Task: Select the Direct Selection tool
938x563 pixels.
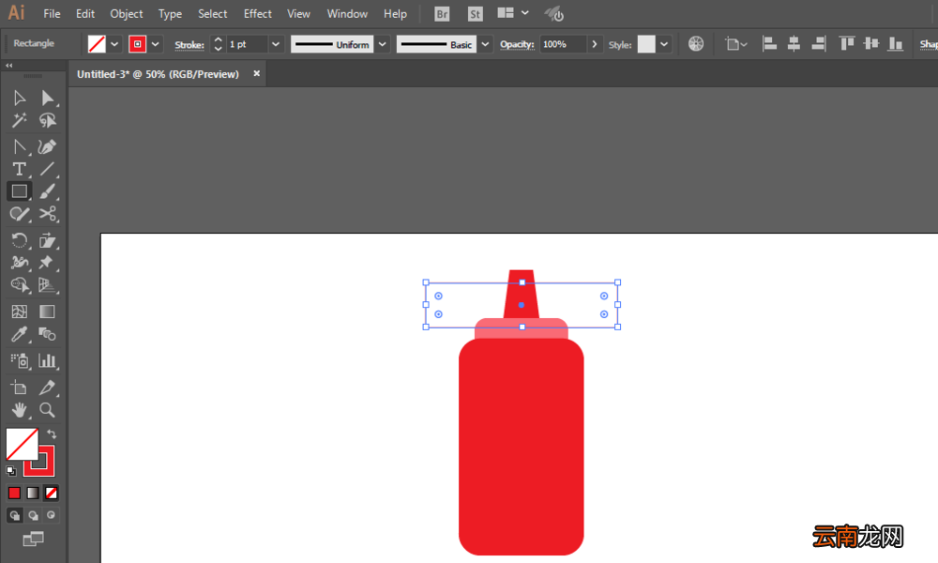Action: (47, 99)
